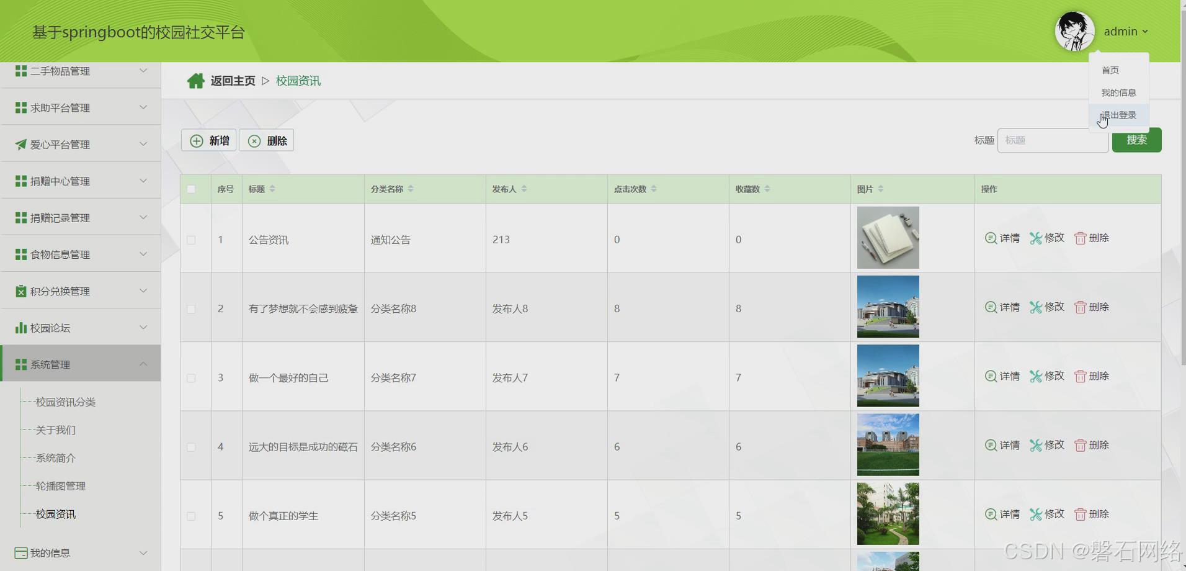
Task: Click the image thumbnail in row 5
Action: (888, 513)
